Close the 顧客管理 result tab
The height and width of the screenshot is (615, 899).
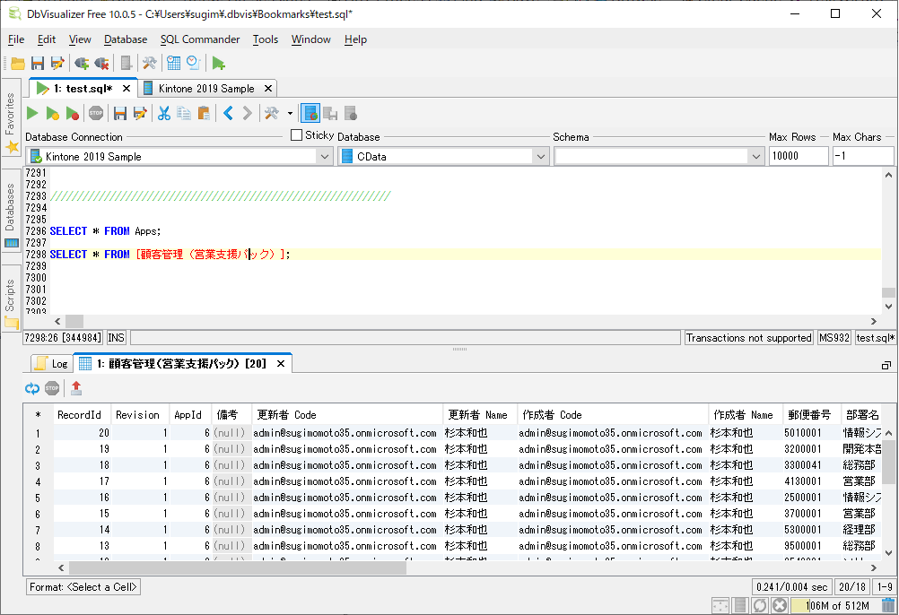(x=281, y=364)
